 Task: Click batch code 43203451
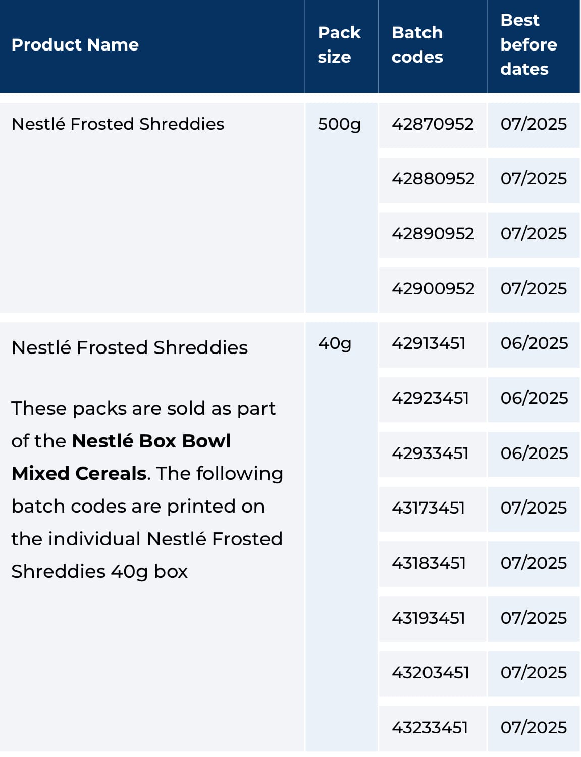click(x=431, y=673)
